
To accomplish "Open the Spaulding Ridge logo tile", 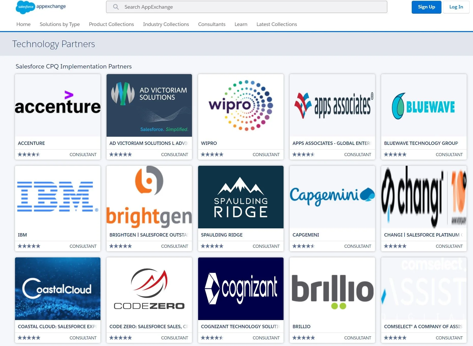I will [x=241, y=197].
